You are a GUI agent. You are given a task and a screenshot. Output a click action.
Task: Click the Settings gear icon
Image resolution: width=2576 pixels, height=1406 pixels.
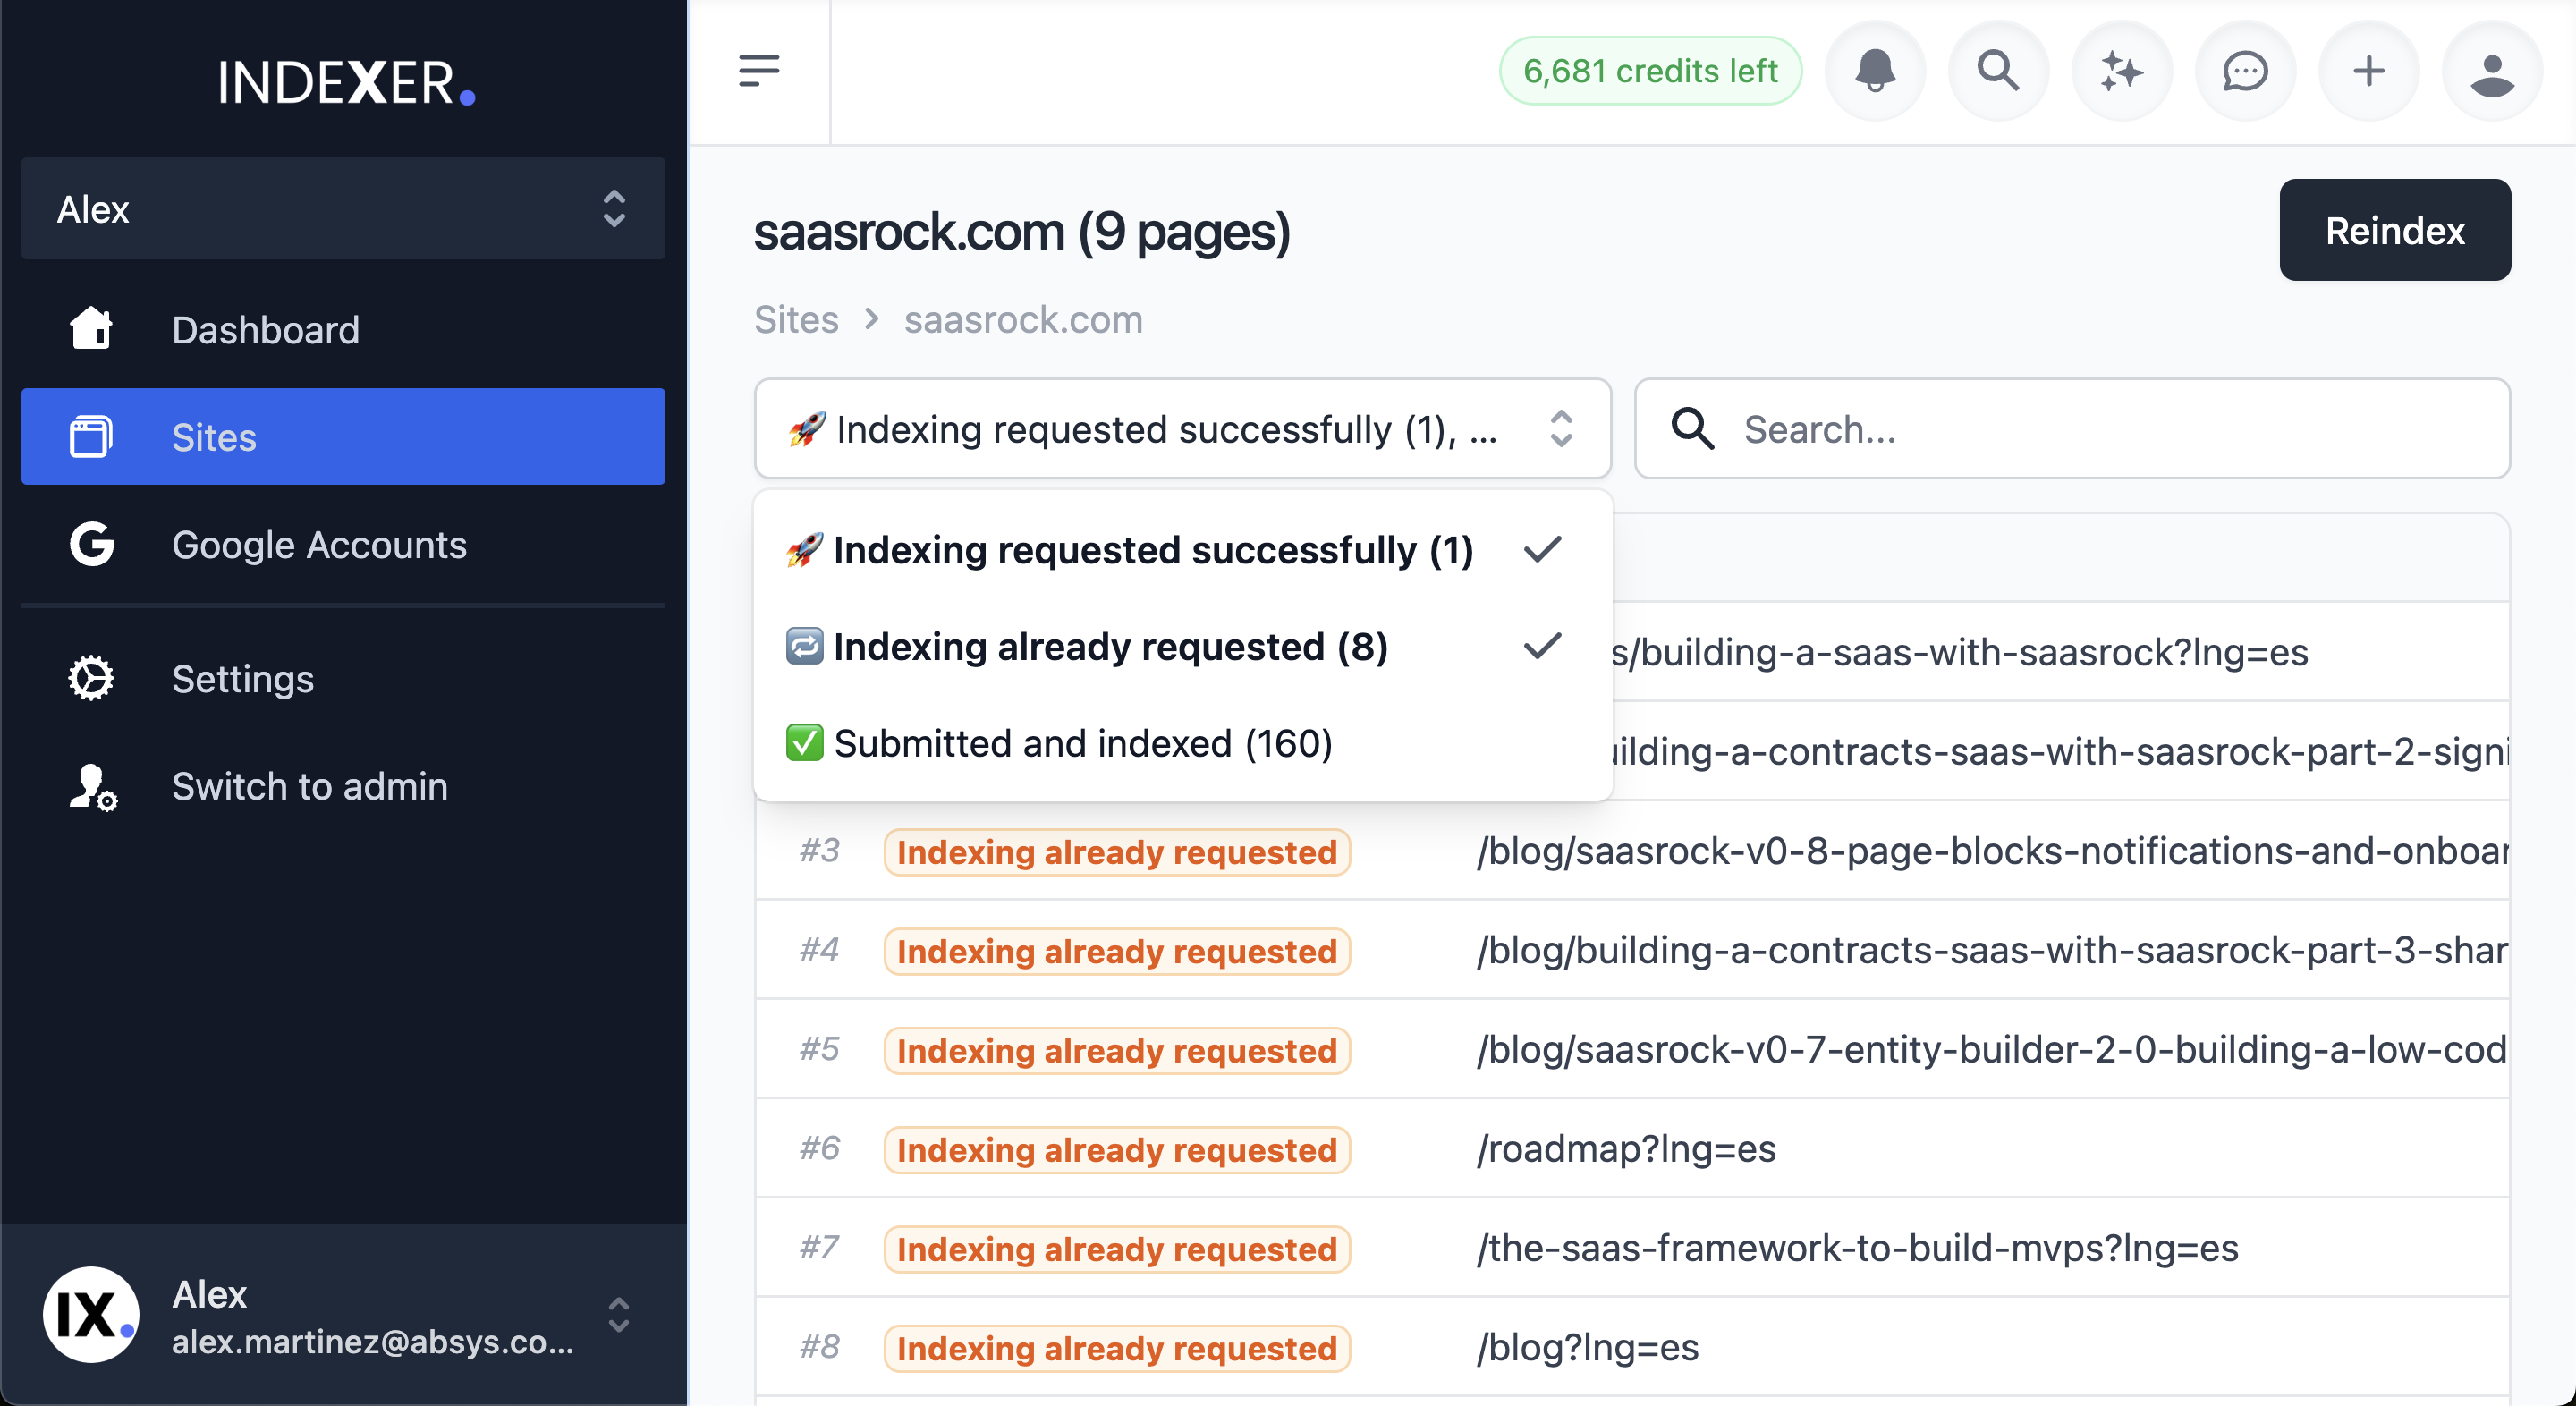(x=91, y=678)
